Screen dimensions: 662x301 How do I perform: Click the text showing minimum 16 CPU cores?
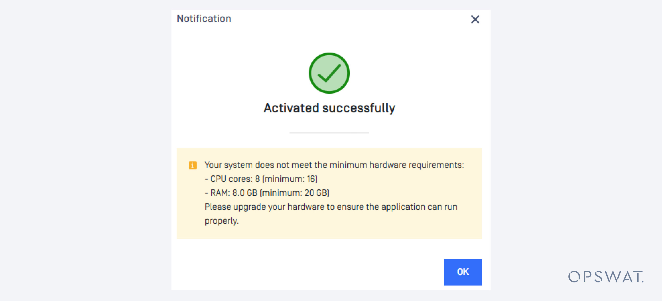click(x=291, y=178)
